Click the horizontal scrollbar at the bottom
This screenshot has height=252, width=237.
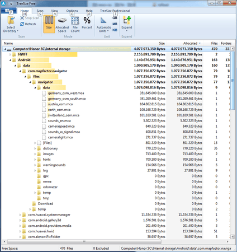click(x=84, y=241)
